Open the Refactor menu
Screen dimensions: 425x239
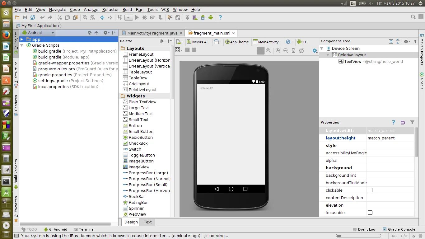(110, 9)
